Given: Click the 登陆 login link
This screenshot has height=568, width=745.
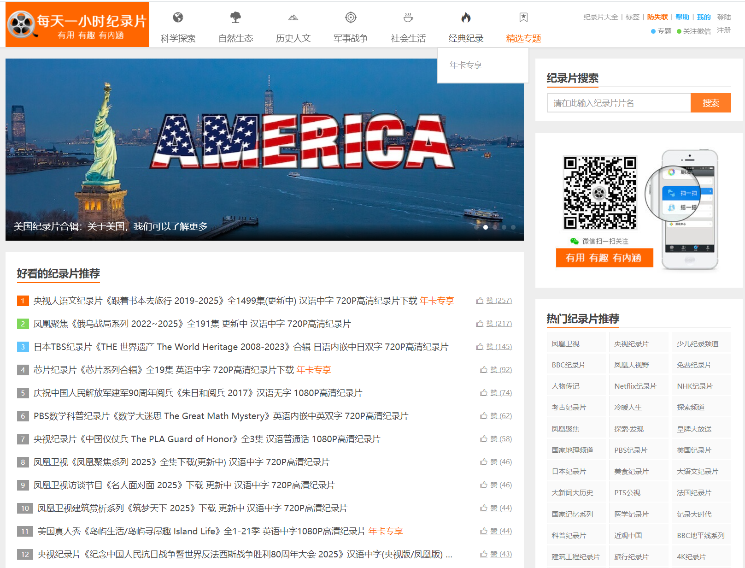Looking at the screenshot, I should click(724, 17).
